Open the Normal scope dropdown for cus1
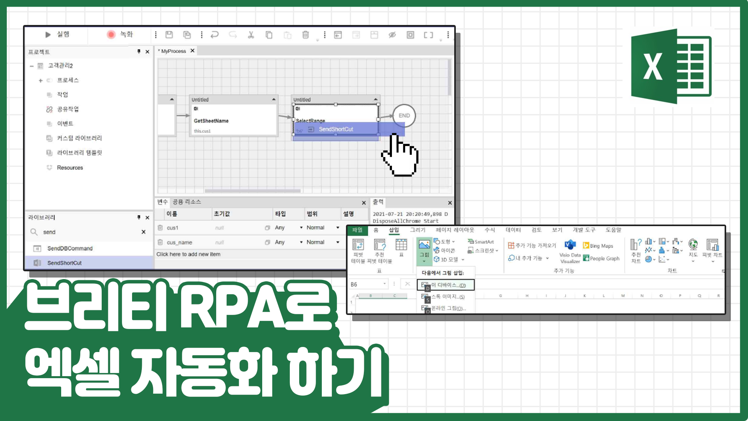The height and width of the screenshot is (421, 748). (x=338, y=227)
